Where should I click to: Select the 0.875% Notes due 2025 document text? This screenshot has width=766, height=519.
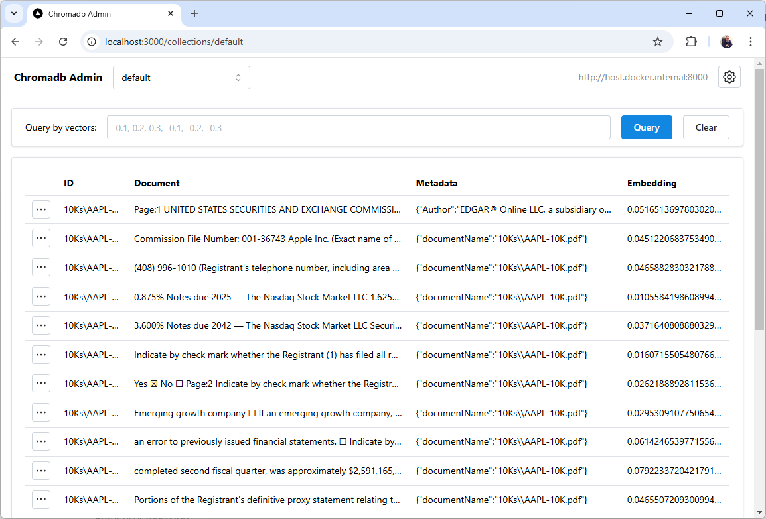point(267,296)
